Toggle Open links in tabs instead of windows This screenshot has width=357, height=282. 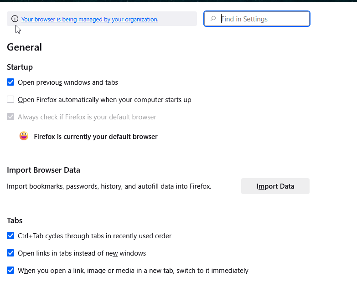10,253
